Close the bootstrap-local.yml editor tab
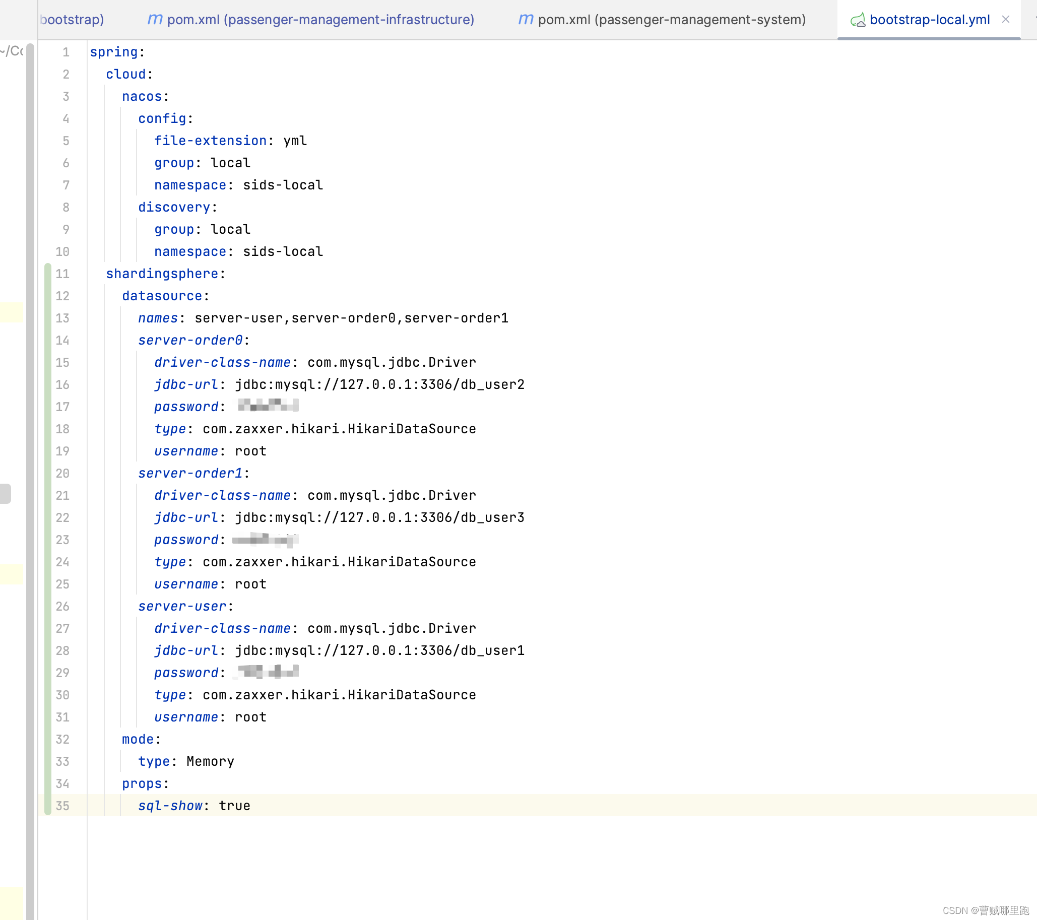This screenshot has width=1037, height=920. pyautogui.click(x=1006, y=20)
